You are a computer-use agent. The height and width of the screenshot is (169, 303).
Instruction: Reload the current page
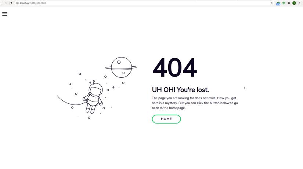click(11, 3)
